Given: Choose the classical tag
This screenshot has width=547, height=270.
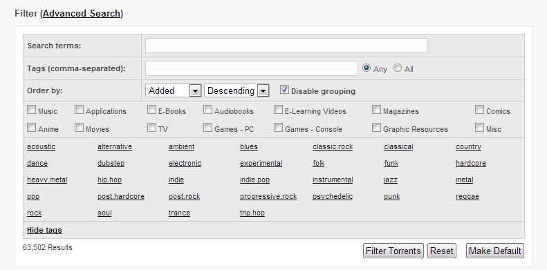Looking at the screenshot, I should click(x=398, y=146).
